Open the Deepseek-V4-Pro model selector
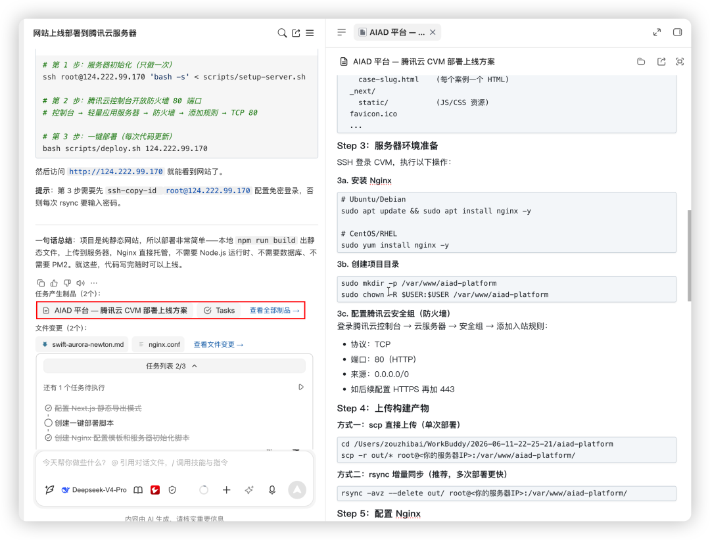Image resolution: width=710 pixels, height=540 pixels. (x=94, y=490)
